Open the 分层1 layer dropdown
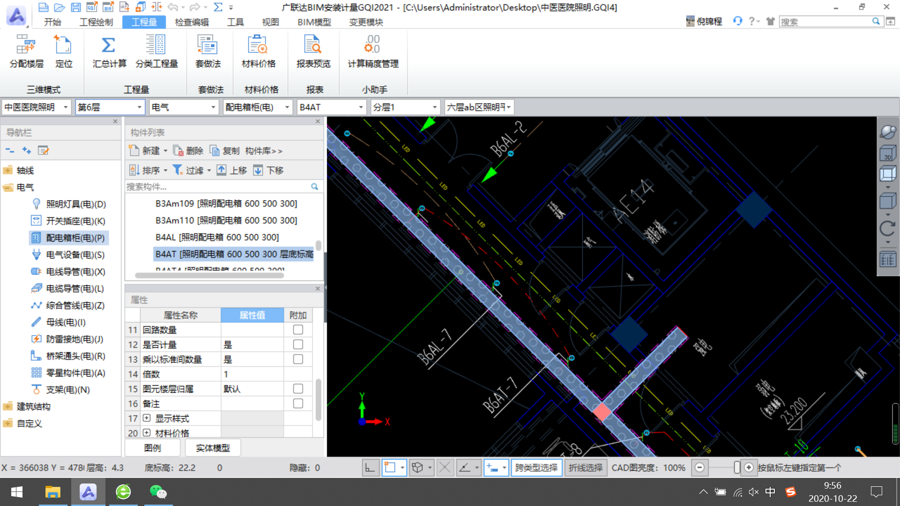The image size is (900, 506). [405, 107]
